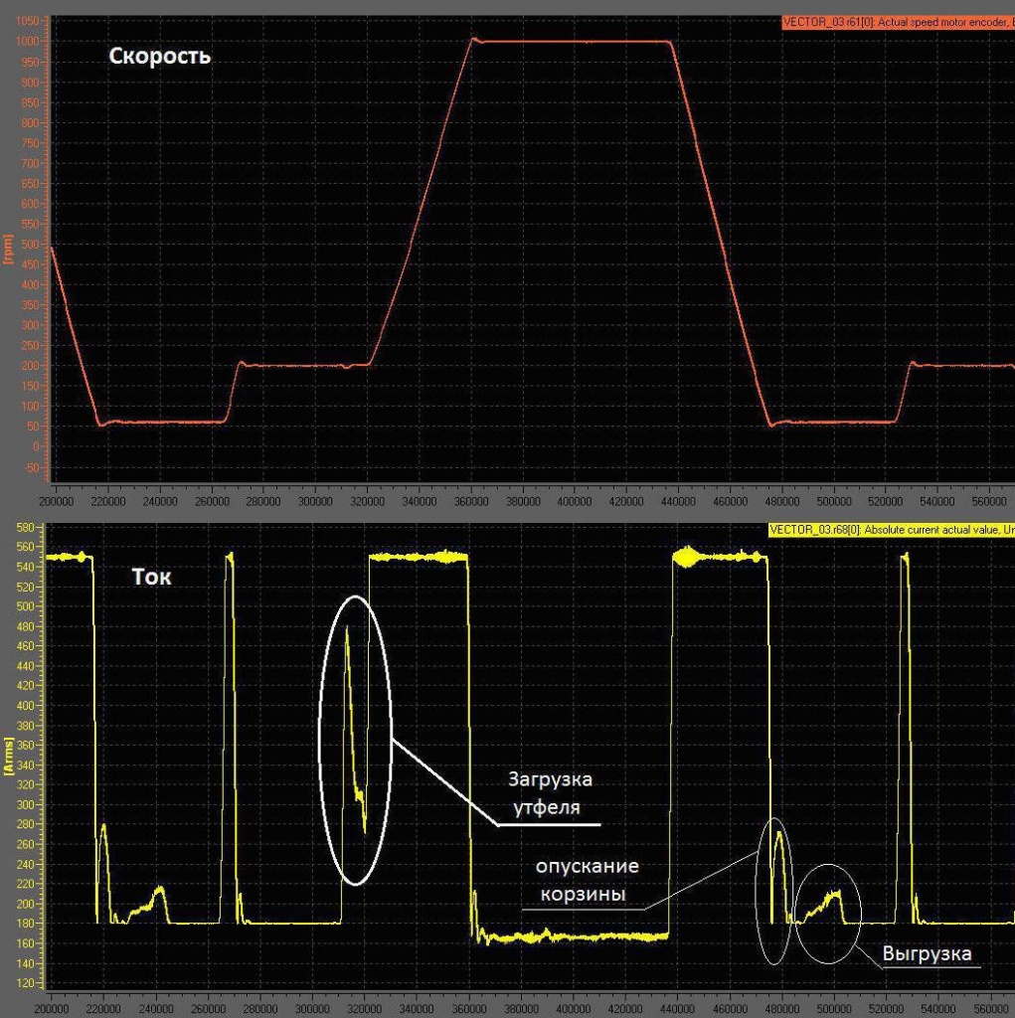
Task: Click the 400000 tick under the current chart
Action: coord(574,1007)
